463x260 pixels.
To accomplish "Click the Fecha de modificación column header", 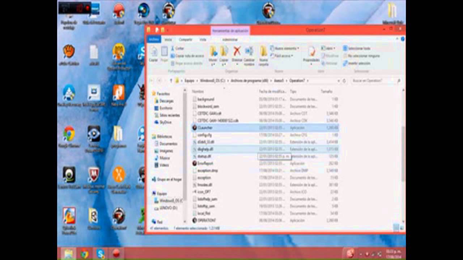I will (x=273, y=91).
